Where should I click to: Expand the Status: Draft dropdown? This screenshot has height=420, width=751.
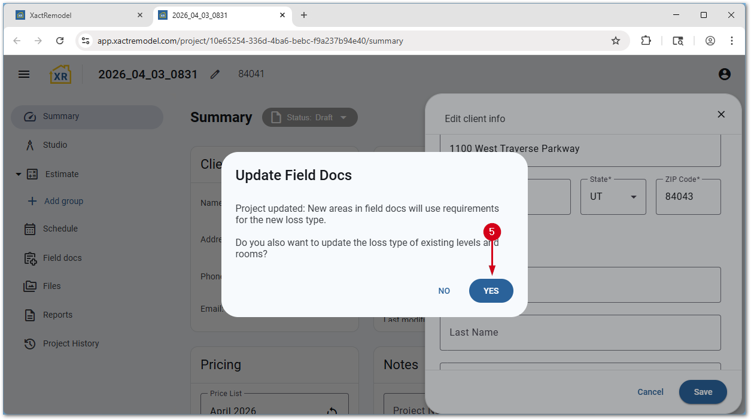pyautogui.click(x=310, y=117)
